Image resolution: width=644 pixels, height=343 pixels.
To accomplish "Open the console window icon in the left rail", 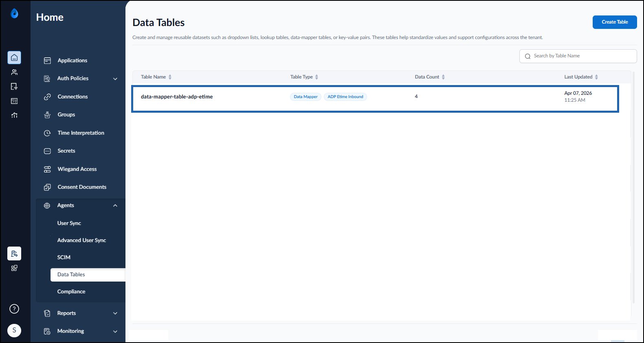I will coord(14,101).
